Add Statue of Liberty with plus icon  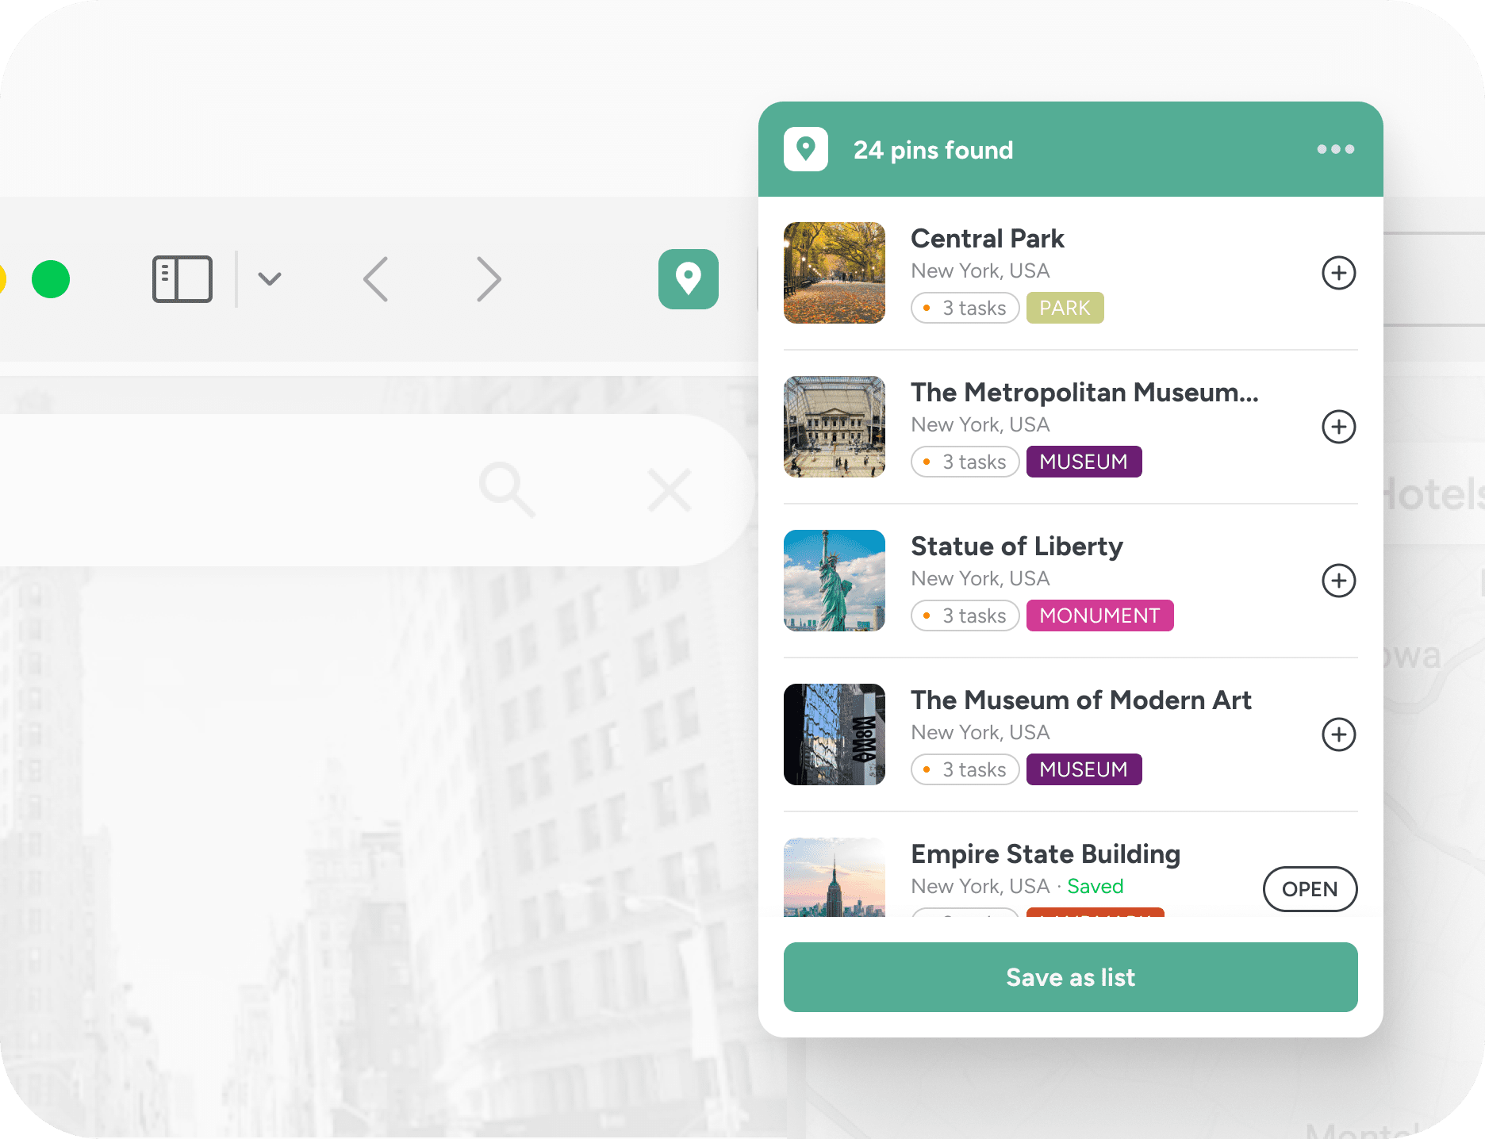[1339, 581]
